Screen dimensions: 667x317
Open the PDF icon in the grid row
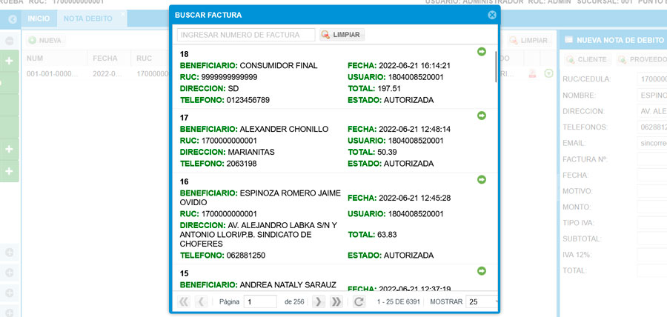[x=533, y=74]
